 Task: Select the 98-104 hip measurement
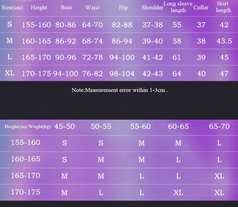122,74
